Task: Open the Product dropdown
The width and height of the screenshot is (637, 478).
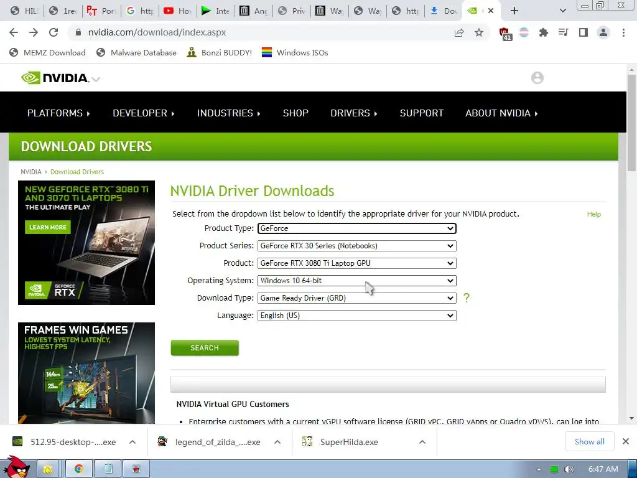Action: point(356,263)
